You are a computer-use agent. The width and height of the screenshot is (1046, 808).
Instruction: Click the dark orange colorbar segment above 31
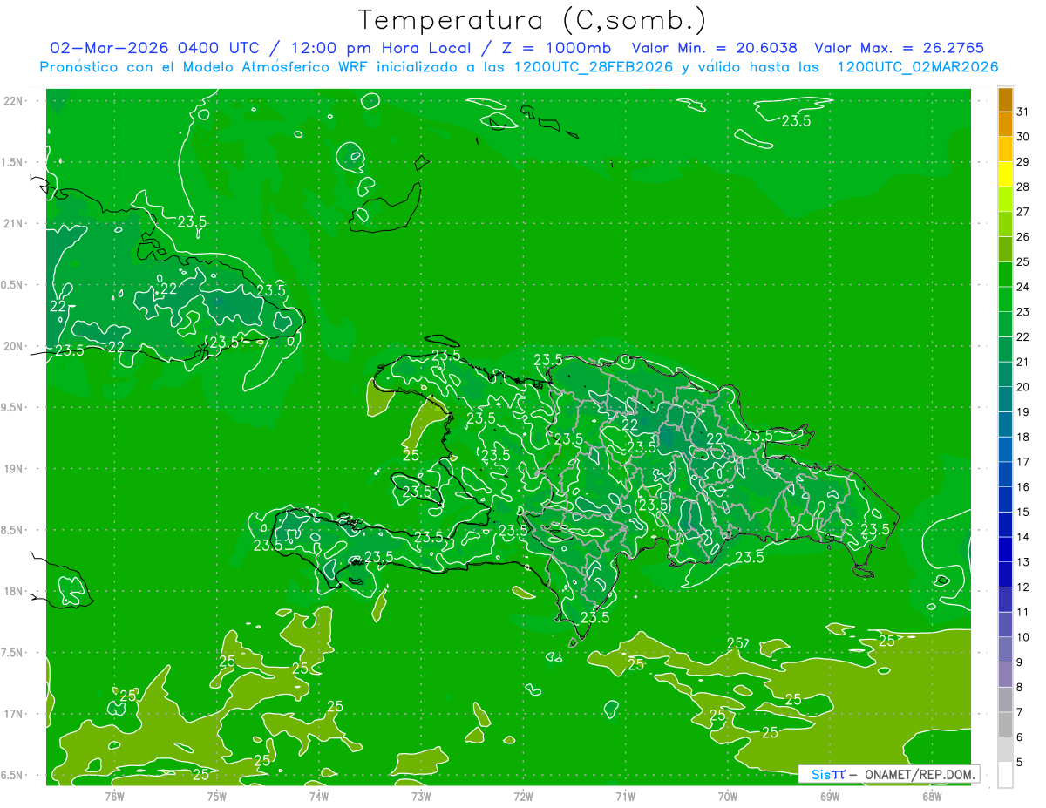pyautogui.click(x=1005, y=99)
